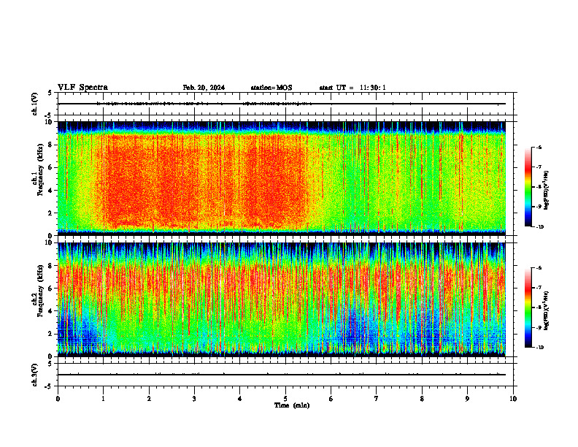Click the ch.2 color bar unit label
The width and height of the screenshot is (578, 447).
point(547,310)
